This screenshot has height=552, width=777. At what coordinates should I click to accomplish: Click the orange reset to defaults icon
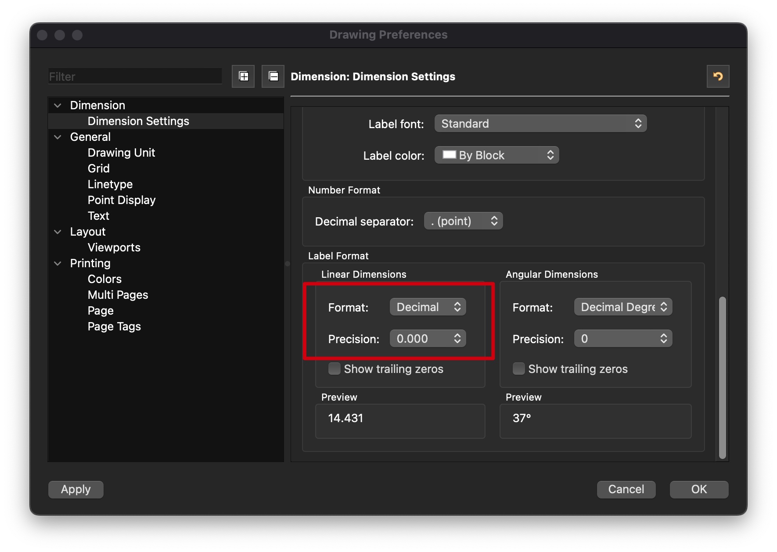coord(718,76)
